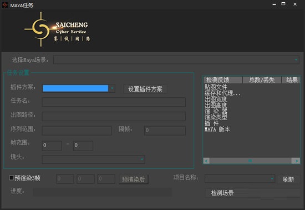Click the 刷新 button
Screen dimensions: 305x210
pyautogui.click(x=288, y=179)
